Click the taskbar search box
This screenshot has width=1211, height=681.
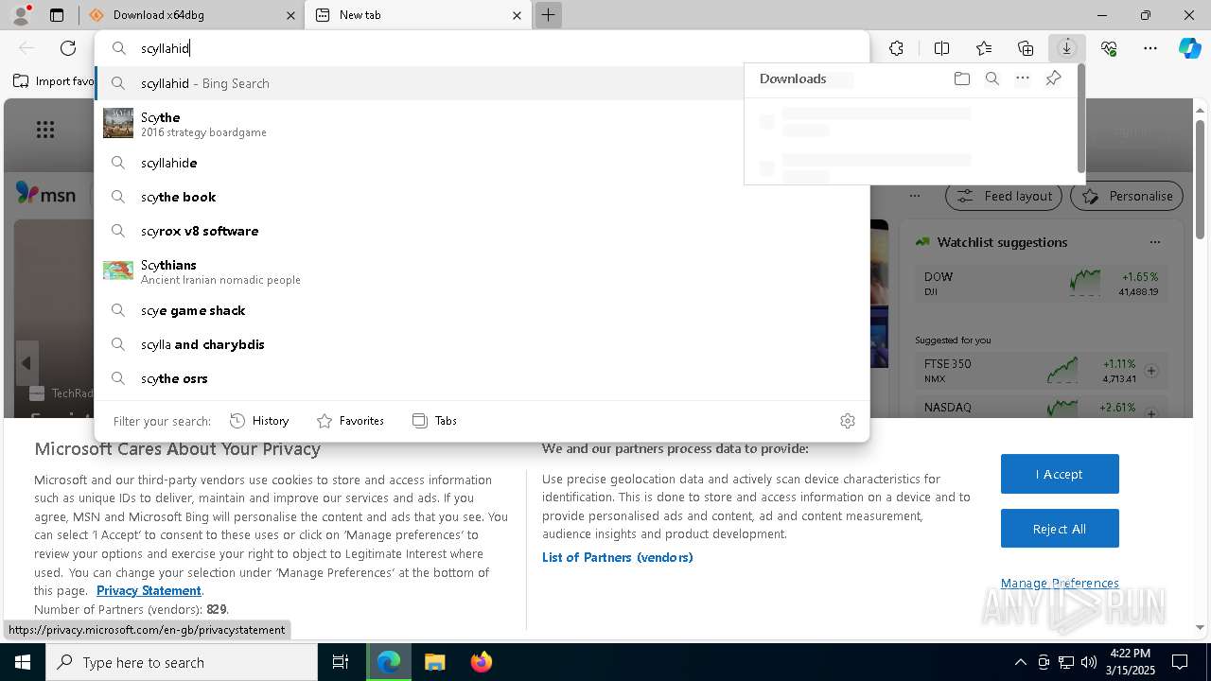(x=182, y=662)
